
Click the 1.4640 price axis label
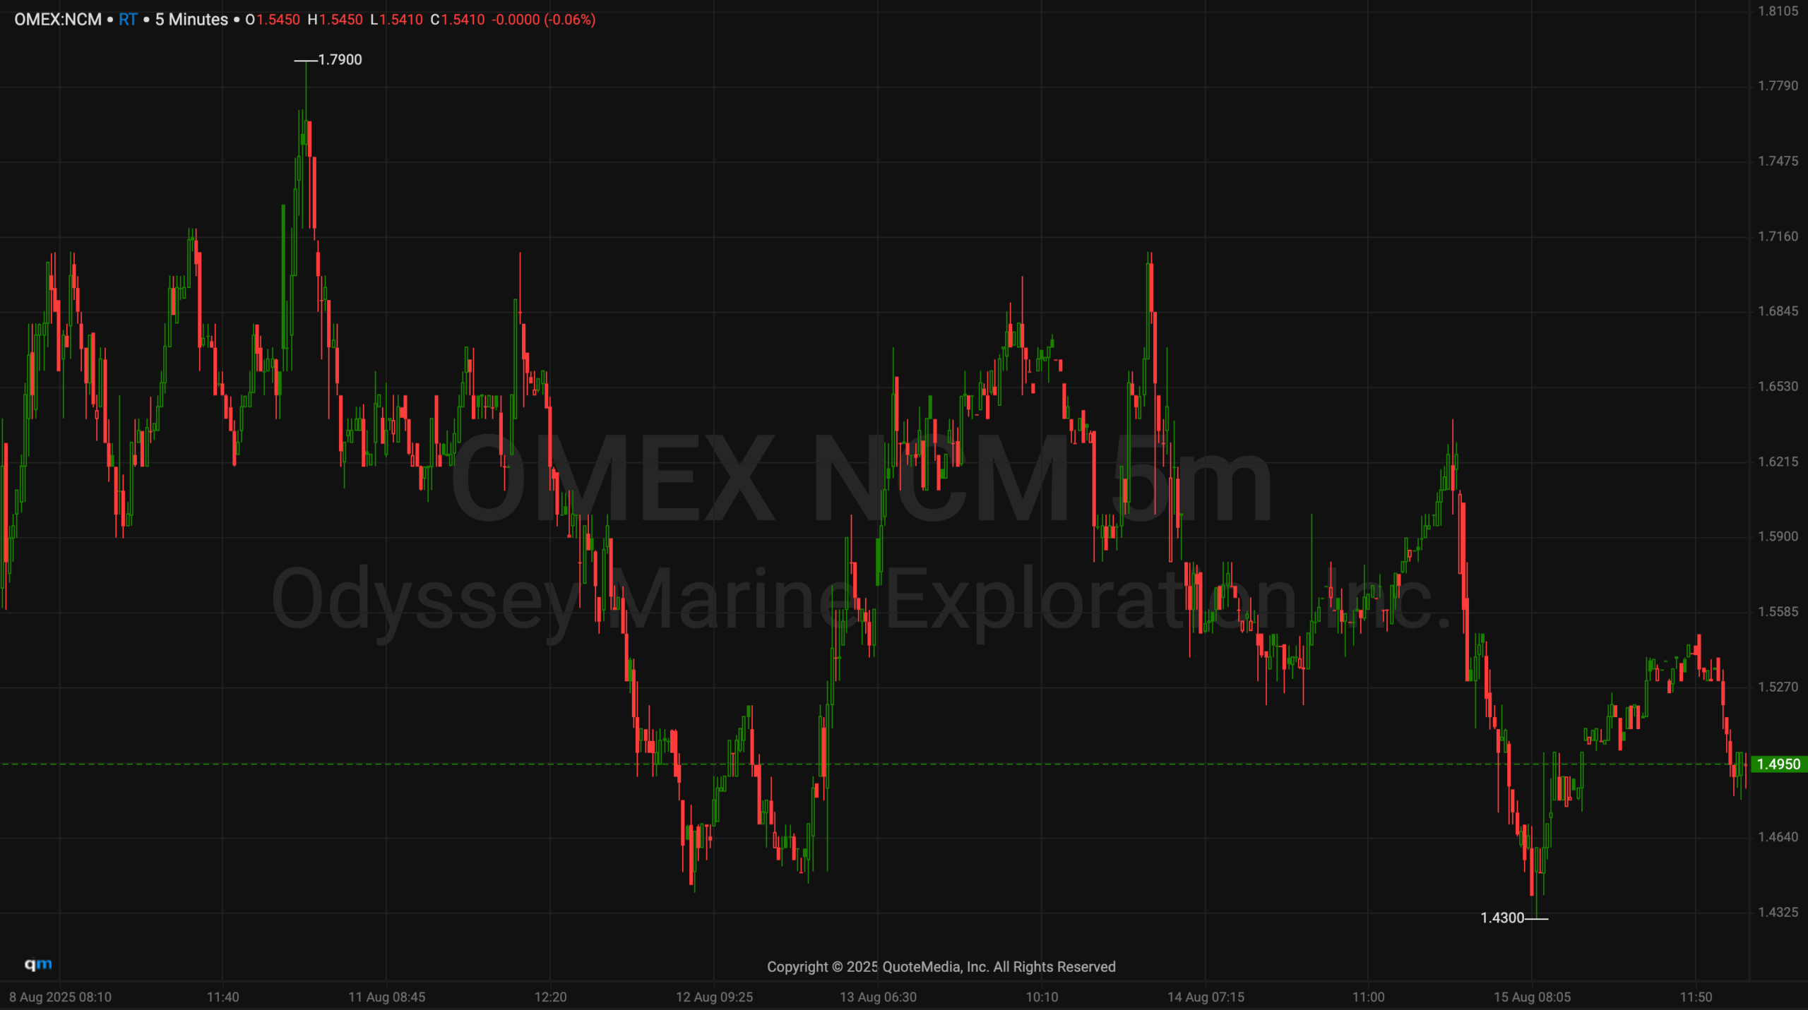1778,837
